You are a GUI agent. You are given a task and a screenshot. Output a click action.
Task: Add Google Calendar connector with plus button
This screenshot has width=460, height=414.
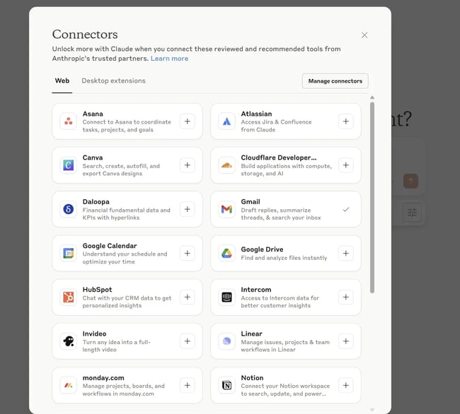click(x=188, y=253)
